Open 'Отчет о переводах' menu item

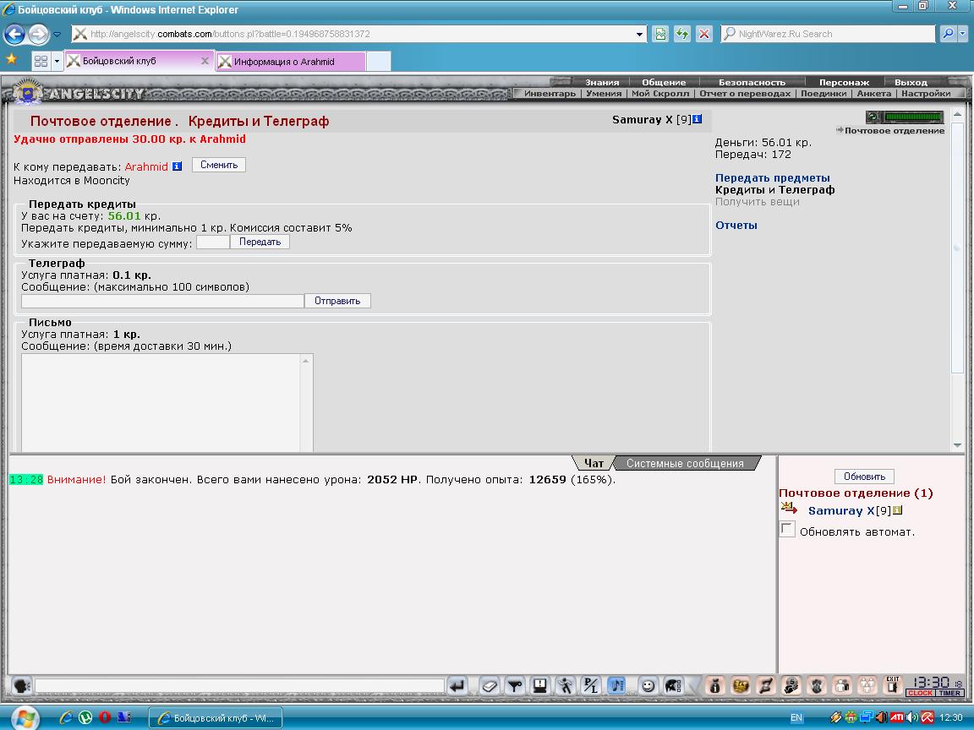[745, 93]
